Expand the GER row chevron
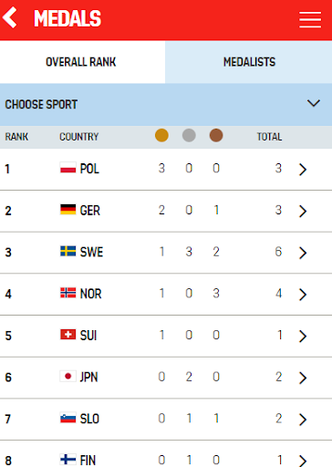Viewport: 332px width, 467px height. 303,211
